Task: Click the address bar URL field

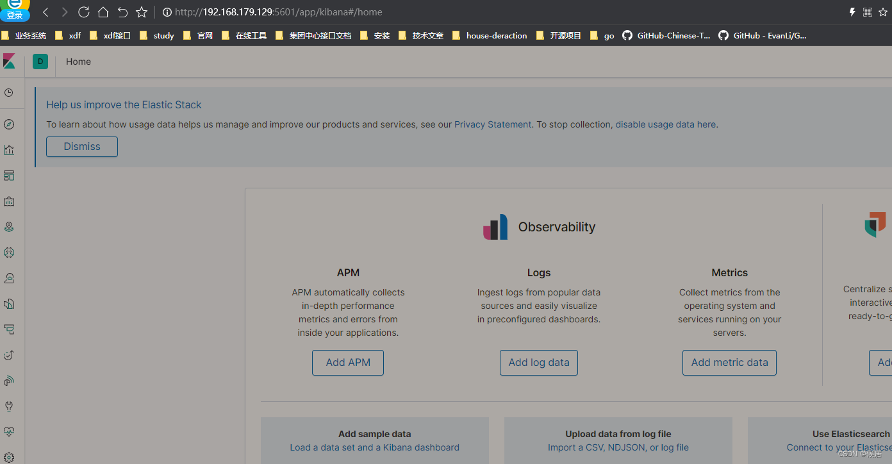Action: [279, 12]
